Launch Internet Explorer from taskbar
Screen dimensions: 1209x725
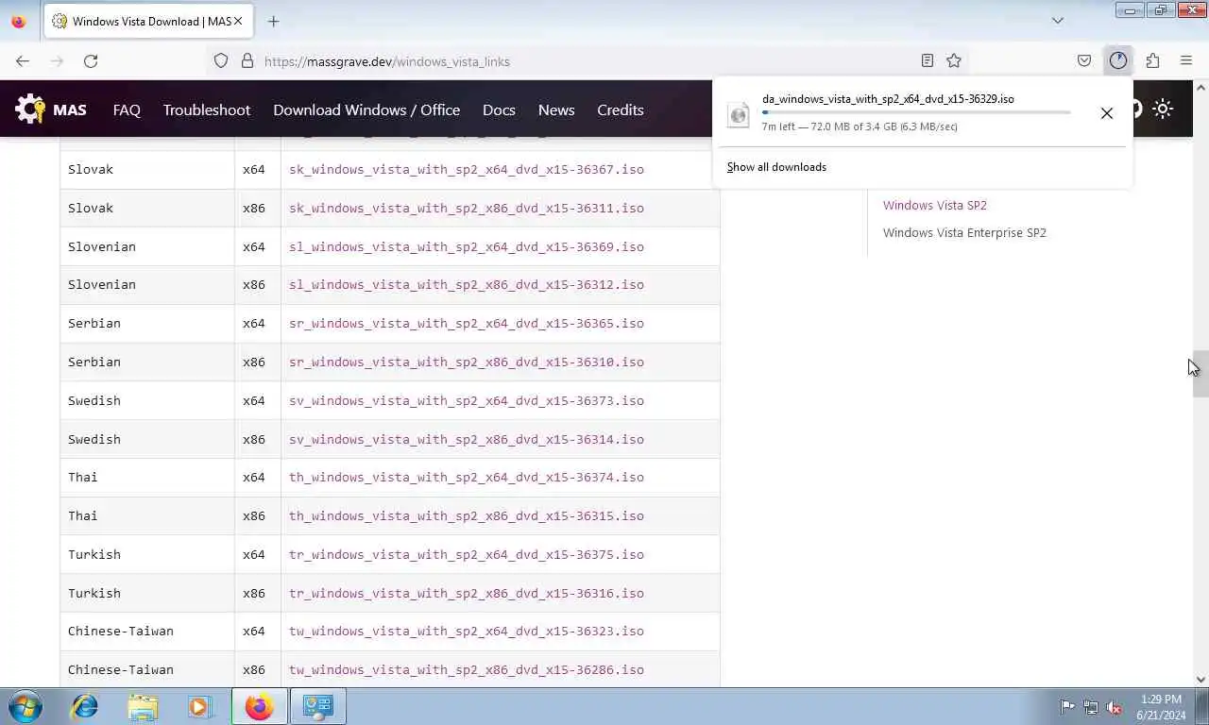click(85, 706)
